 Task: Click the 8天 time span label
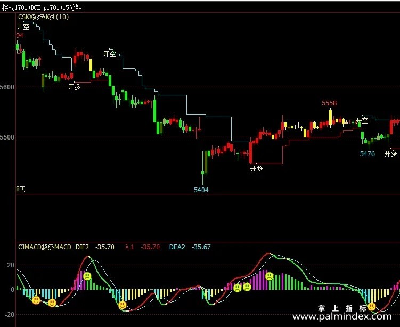click(x=21, y=189)
